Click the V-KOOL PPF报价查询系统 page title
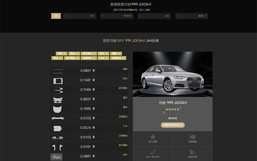Image resolution: width=257 pixels, height=161 pixels. (x=131, y=4)
